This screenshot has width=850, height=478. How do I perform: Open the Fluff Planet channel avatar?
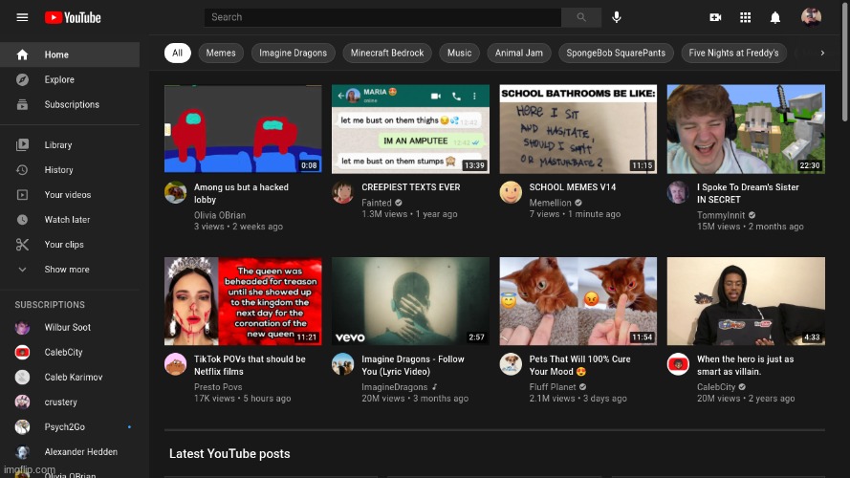pos(511,364)
